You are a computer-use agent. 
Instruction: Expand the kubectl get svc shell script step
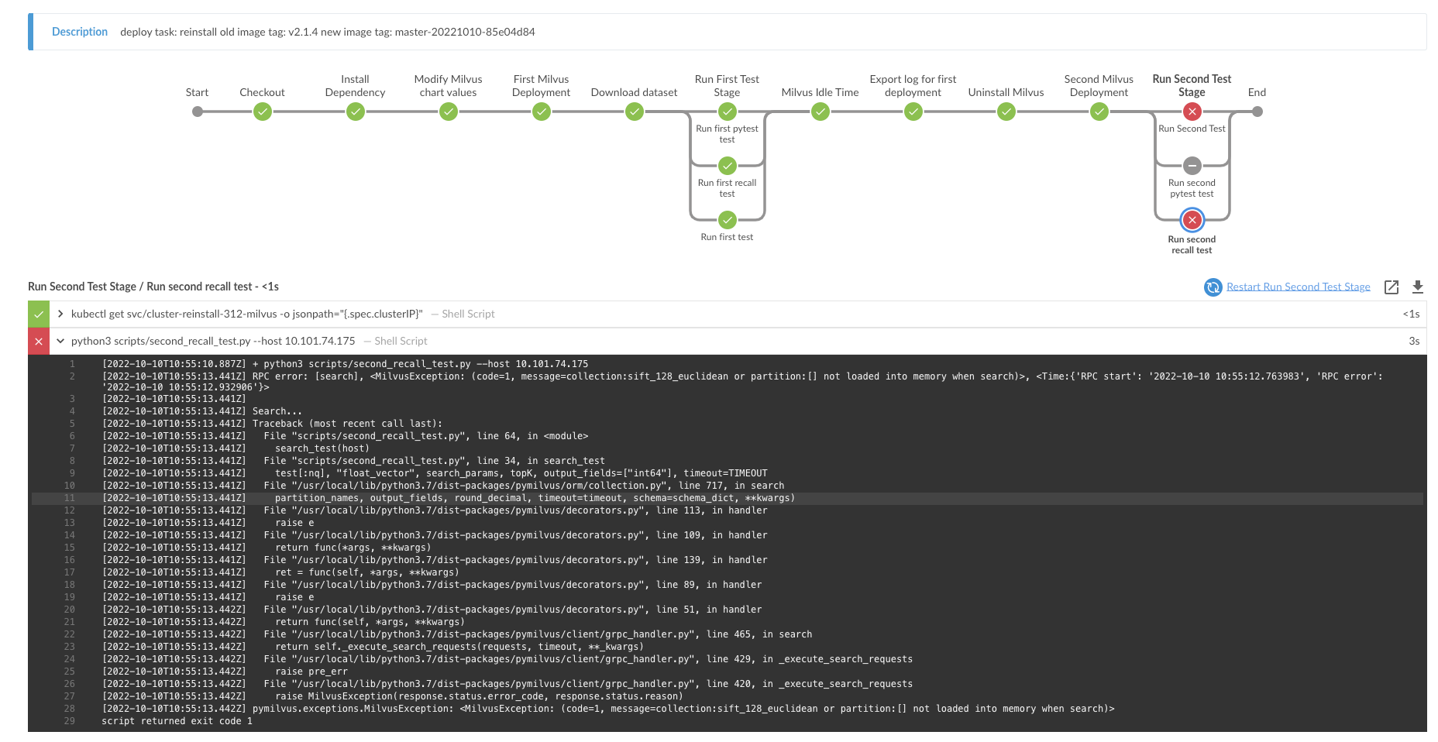click(60, 314)
